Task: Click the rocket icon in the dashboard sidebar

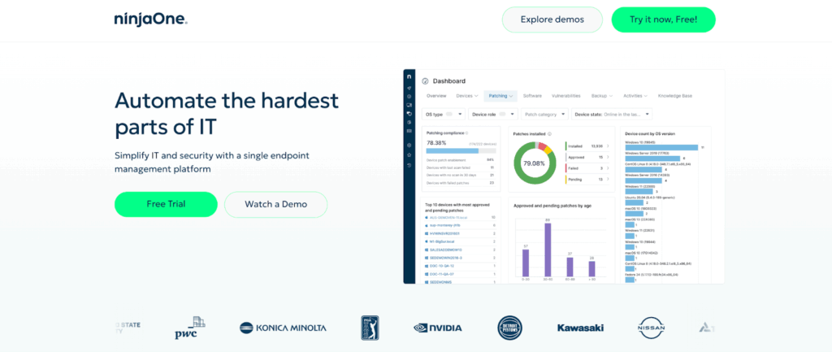Action: pos(409,88)
